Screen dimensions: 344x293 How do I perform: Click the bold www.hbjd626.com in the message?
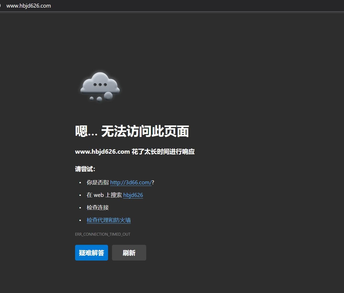point(102,152)
